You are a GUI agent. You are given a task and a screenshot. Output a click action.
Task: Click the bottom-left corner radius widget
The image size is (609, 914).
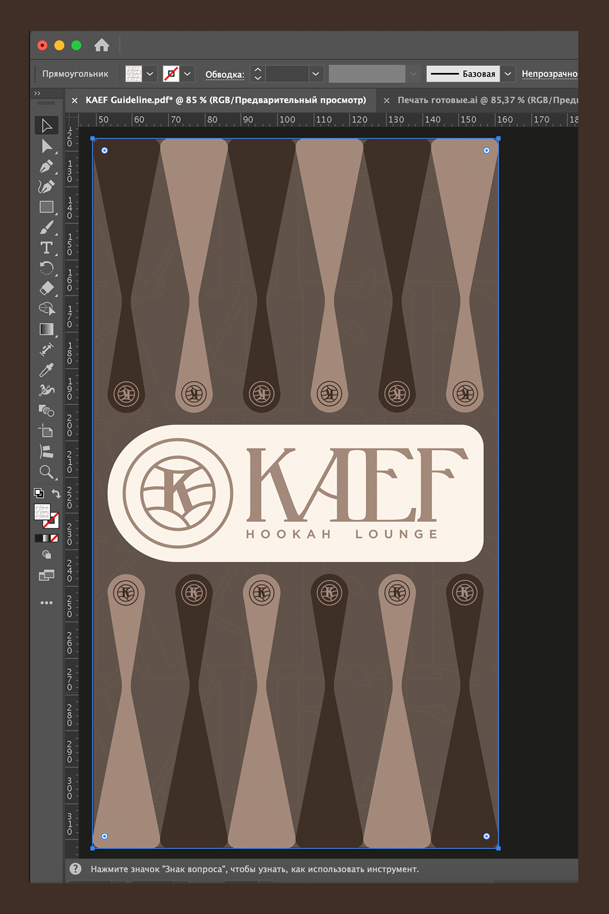pos(105,836)
